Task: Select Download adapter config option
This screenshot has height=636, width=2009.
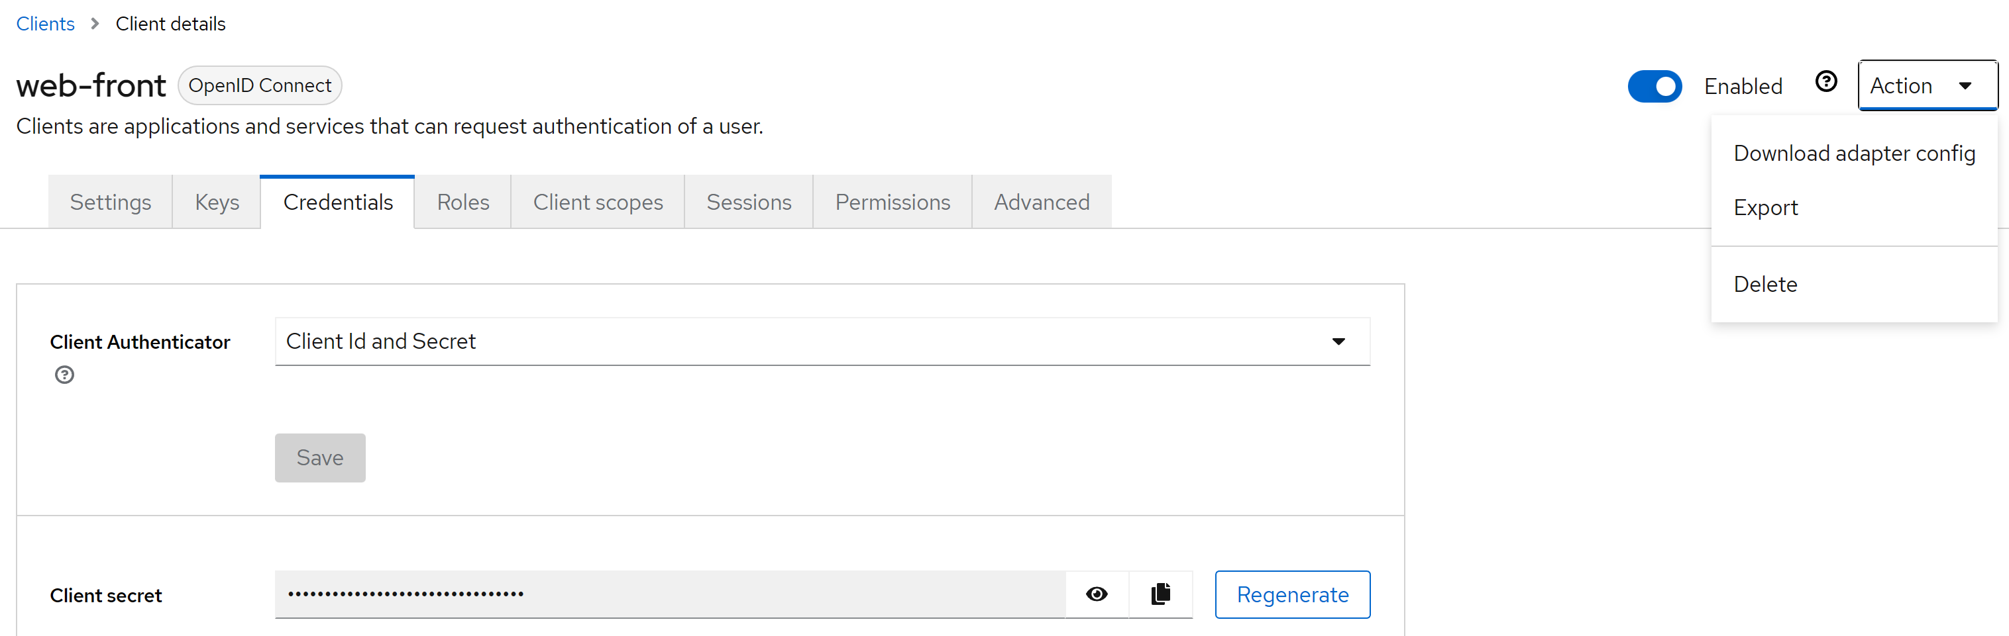Action: coord(1854,154)
